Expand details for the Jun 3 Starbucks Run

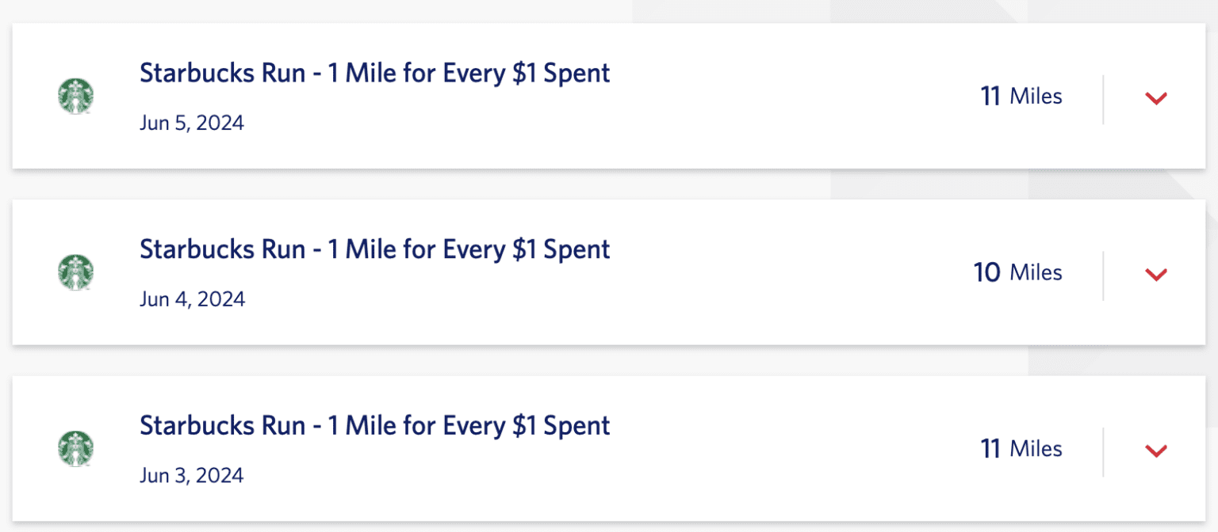click(1156, 451)
